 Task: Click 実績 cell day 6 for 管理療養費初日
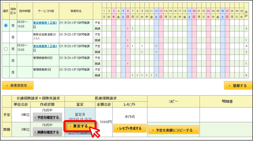(x=128, y=64)
